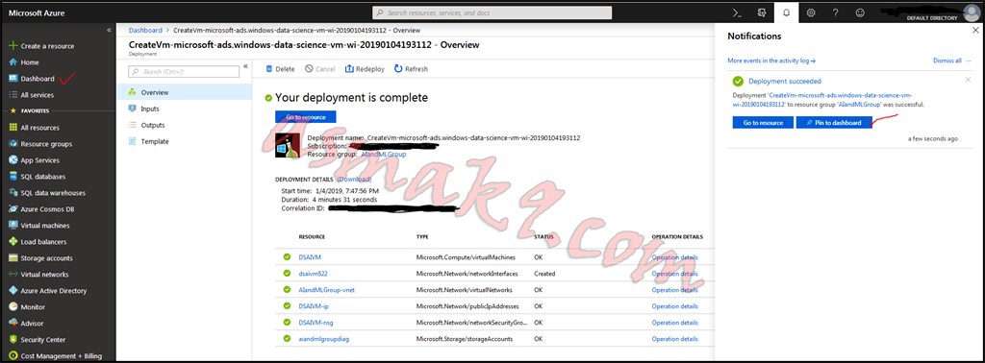Open the Overview menu item

pyautogui.click(x=184, y=92)
